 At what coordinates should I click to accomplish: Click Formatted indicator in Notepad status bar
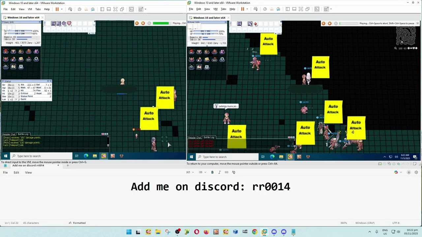point(77,223)
